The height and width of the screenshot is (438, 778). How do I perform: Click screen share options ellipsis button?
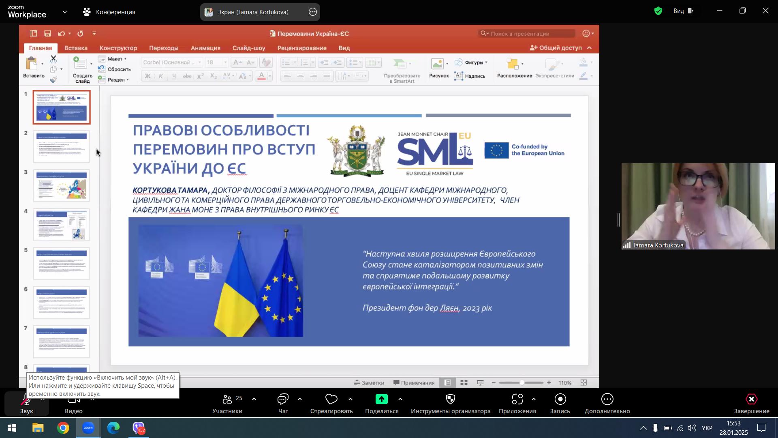312,12
